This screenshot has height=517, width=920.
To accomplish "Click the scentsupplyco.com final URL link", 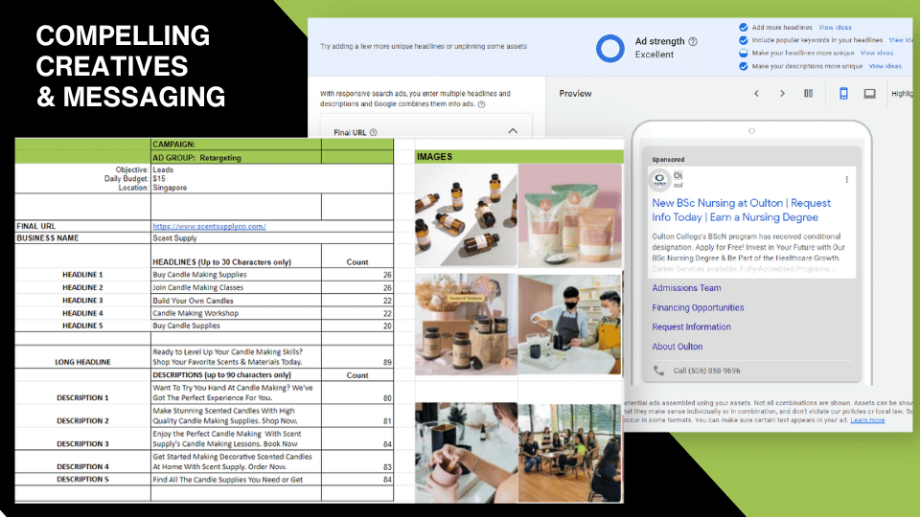I will pyautogui.click(x=209, y=226).
